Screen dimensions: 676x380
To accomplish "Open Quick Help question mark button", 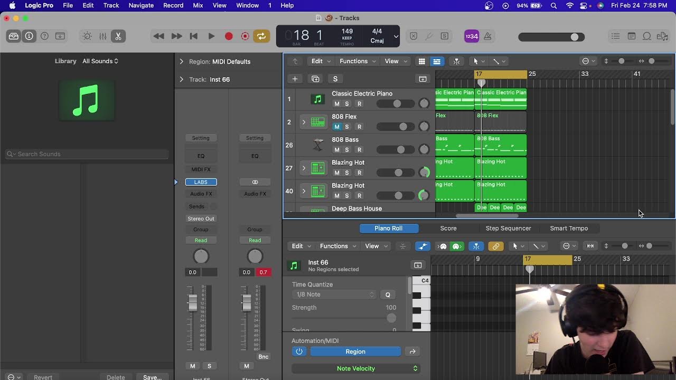I will 45,36.
